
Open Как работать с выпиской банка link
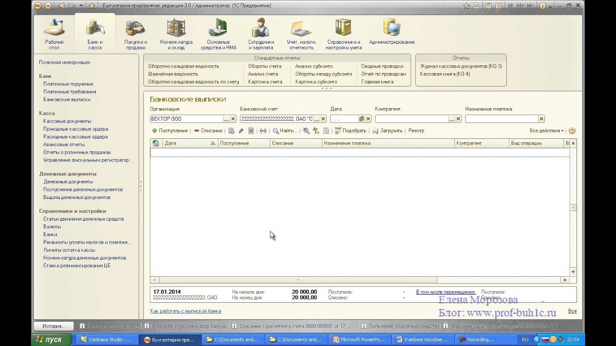[x=186, y=311]
